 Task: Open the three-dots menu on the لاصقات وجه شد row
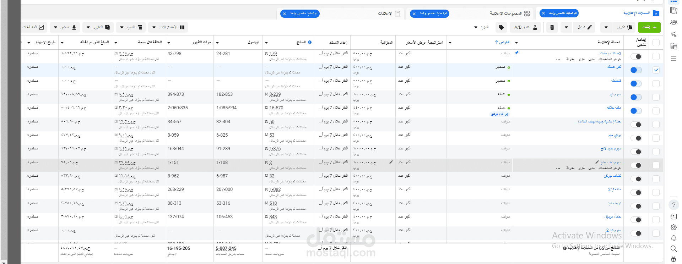[x=558, y=60]
